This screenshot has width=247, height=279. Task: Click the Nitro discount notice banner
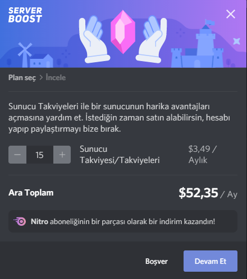[x=123, y=221]
